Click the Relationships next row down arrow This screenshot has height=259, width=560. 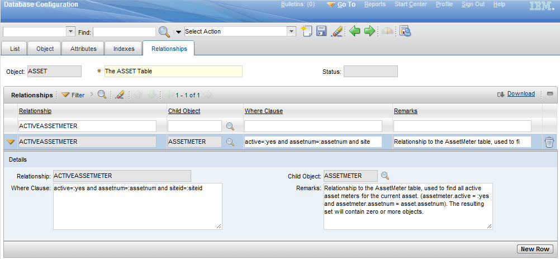click(x=152, y=95)
